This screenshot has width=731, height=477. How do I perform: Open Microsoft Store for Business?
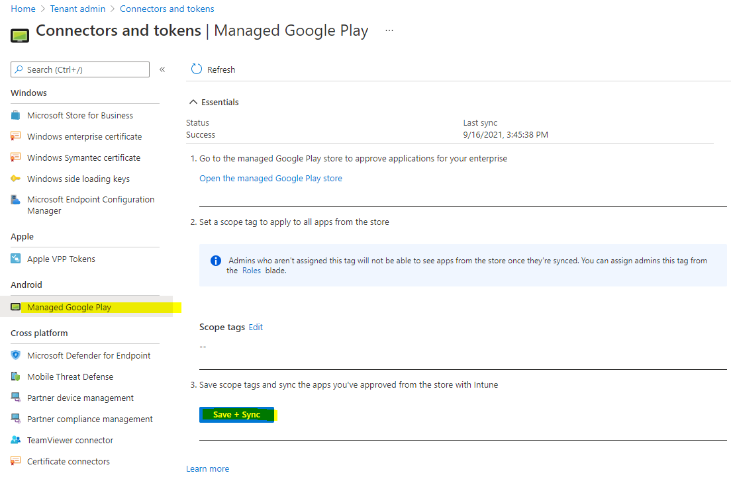point(79,116)
